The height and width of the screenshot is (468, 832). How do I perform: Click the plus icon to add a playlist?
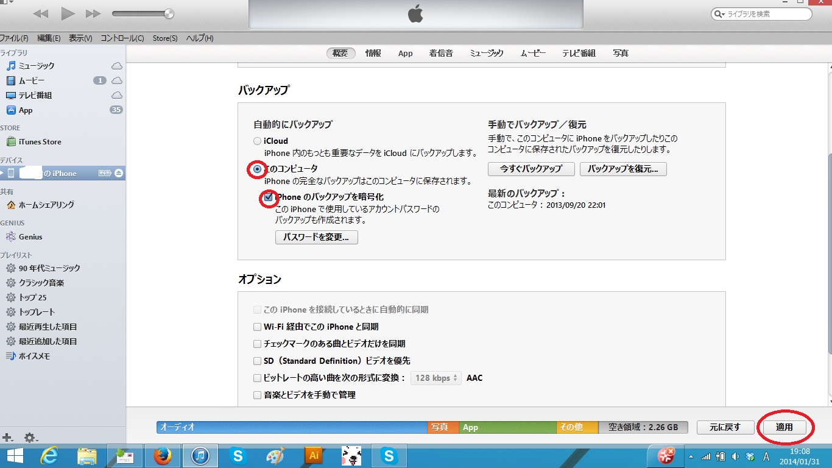coord(7,438)
